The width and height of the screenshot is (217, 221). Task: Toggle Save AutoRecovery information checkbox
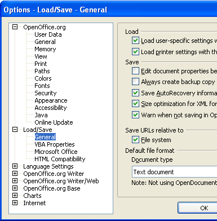coord(135,93)
